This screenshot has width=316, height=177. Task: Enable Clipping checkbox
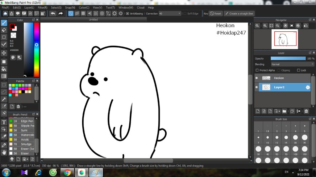coord(279,70)
